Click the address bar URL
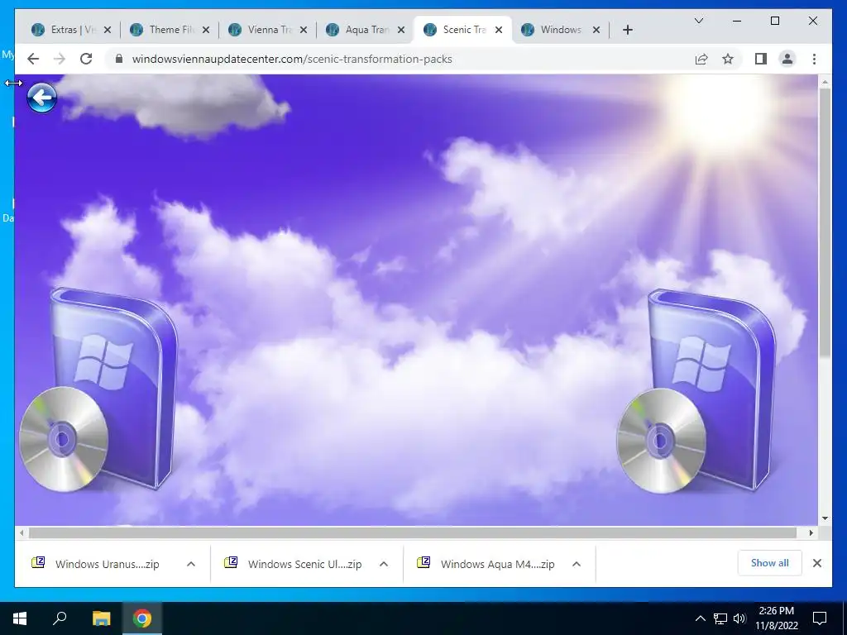 (292, 59)
